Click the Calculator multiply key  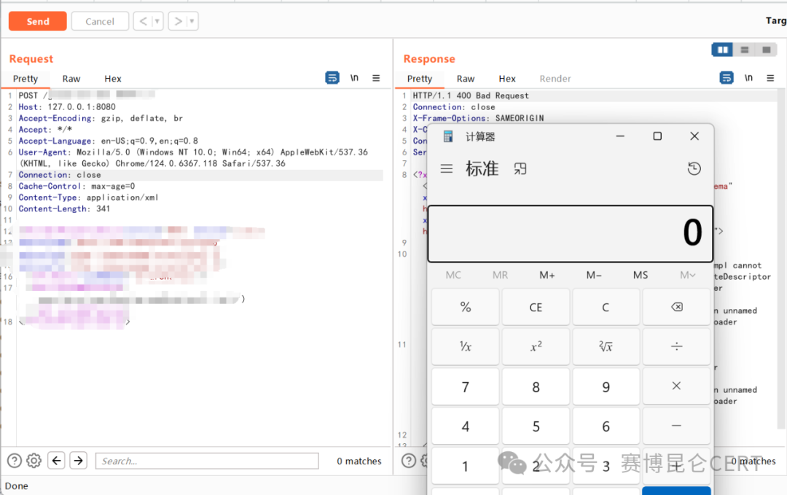[676, 386]
